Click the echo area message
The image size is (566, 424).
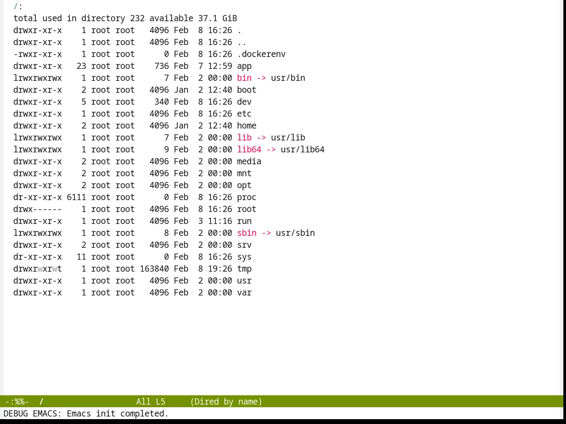click(86, 413)
